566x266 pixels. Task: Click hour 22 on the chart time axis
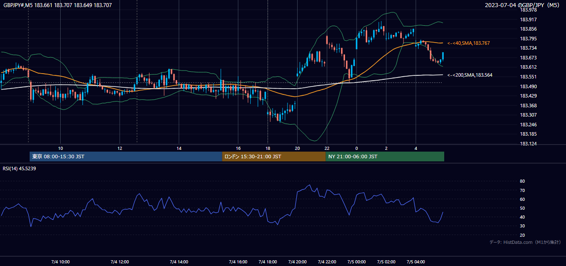[x=327, y=148]
